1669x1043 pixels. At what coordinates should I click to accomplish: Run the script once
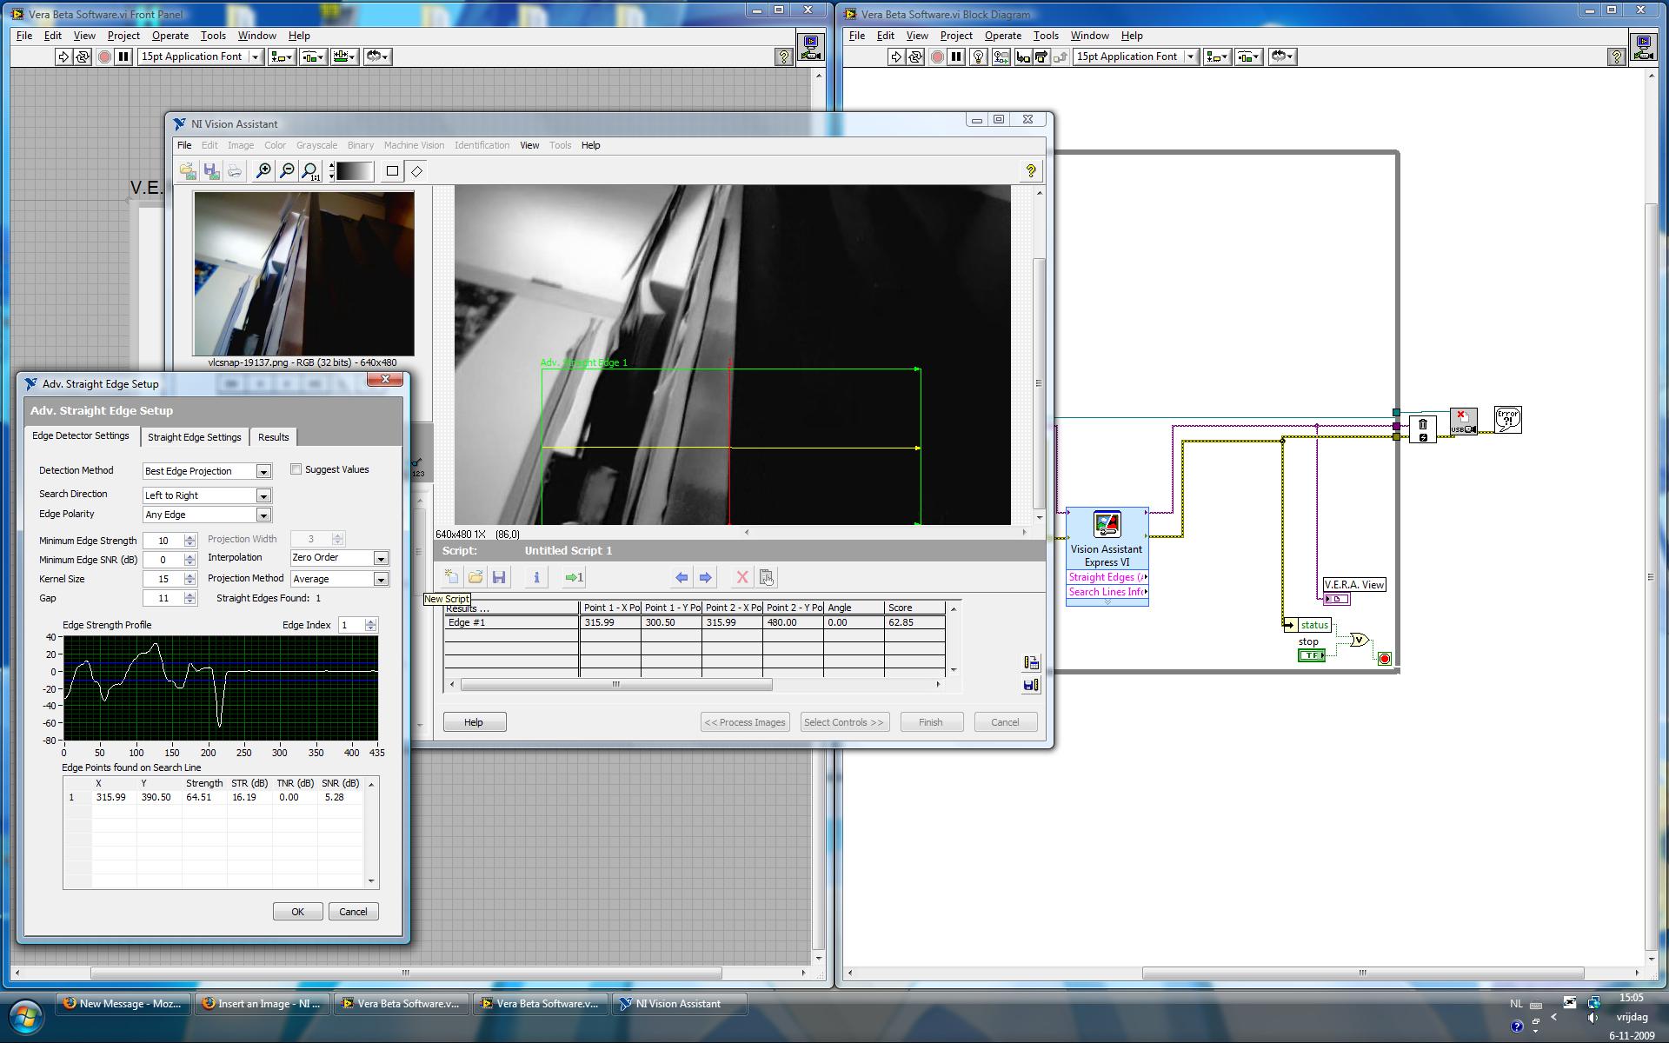click(x=575, y=577)
